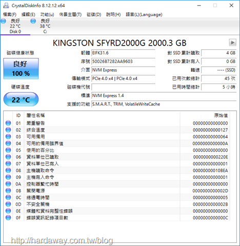Image resolution: width=240 pixels, height=246 pixels.
Task: Select the Disk 0 status orb
Action: click(x=3, y=21)
